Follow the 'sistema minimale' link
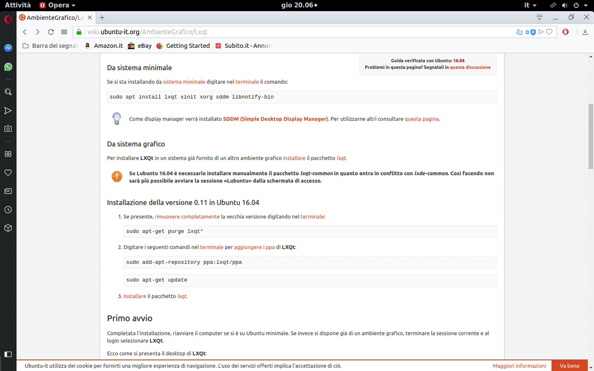Viewport: 594px width, 371px height. coord(184,82)
